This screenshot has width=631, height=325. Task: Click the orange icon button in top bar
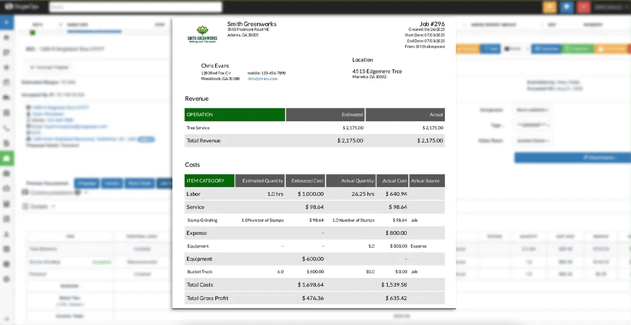549,7
